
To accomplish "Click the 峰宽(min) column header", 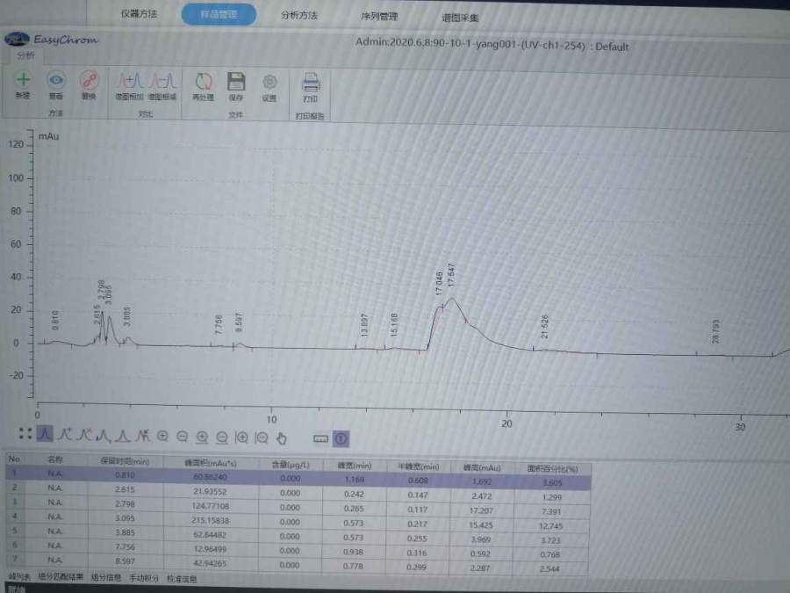I will pyautogui.click(x=355, y=466).
